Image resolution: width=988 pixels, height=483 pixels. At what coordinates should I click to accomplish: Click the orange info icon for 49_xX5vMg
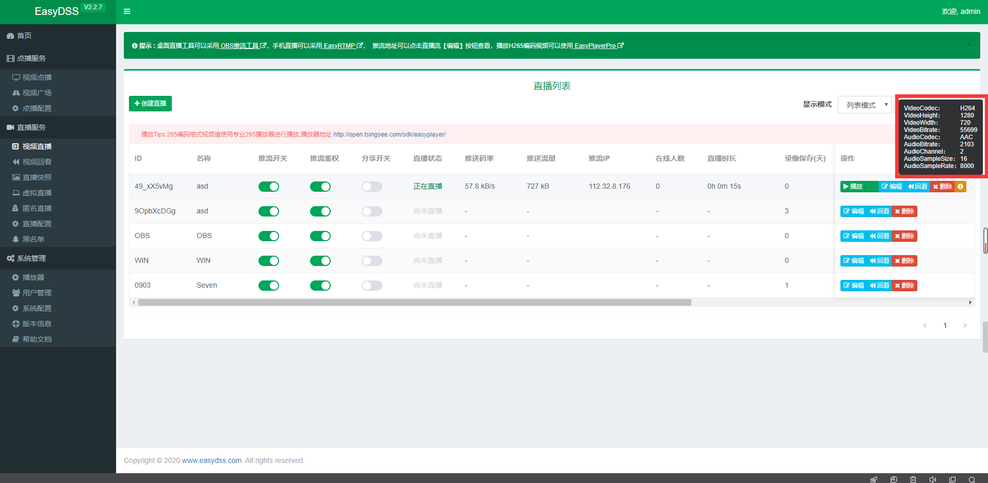[961, 187]
